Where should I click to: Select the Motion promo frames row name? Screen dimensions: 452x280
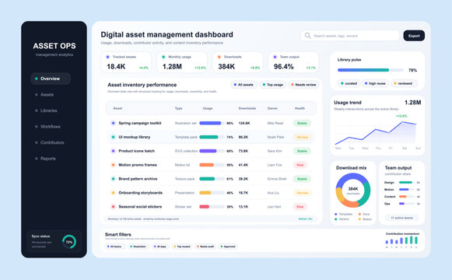138,165
